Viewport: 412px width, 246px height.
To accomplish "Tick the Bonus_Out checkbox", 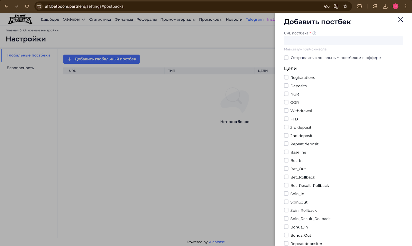I will coord(286,235).
